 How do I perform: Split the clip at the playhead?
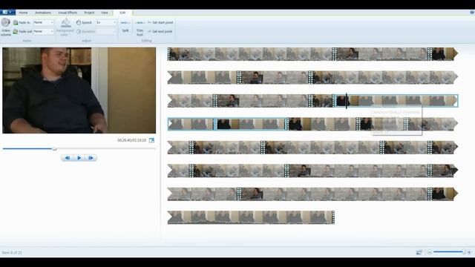[125, 27]
